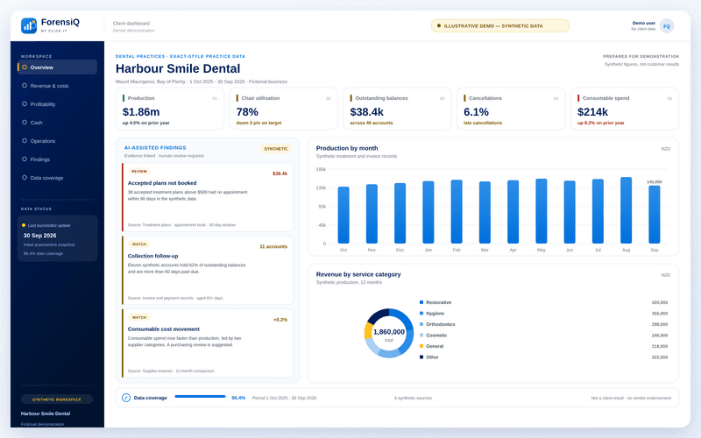Navigate to the Cash section
The height and width of the screenshot is (438, 701).
pos(57,122)
